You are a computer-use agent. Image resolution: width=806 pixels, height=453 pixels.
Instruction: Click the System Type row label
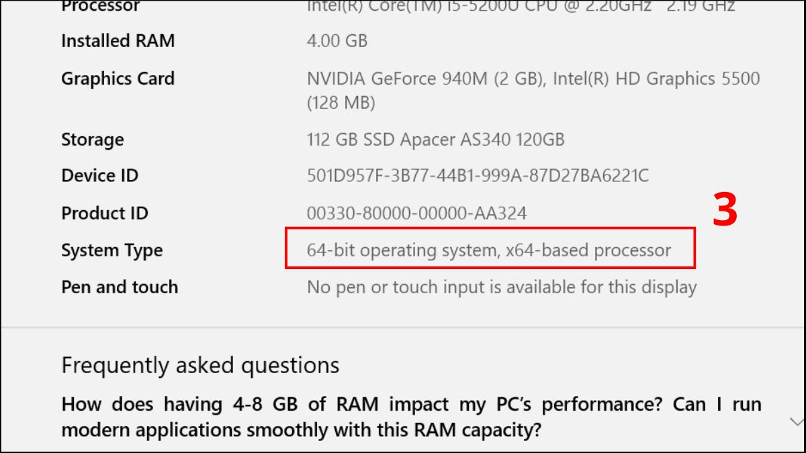click(111, 250)
